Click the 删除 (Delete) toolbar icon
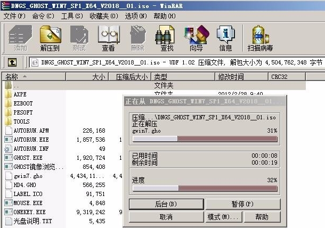The image size is (325, 228). [137, 38]
